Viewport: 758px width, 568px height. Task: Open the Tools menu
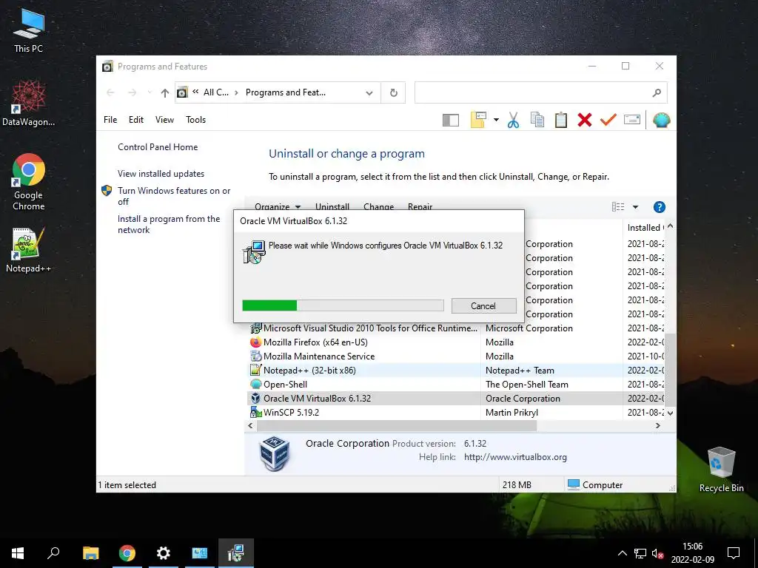(x=195, y=120)
